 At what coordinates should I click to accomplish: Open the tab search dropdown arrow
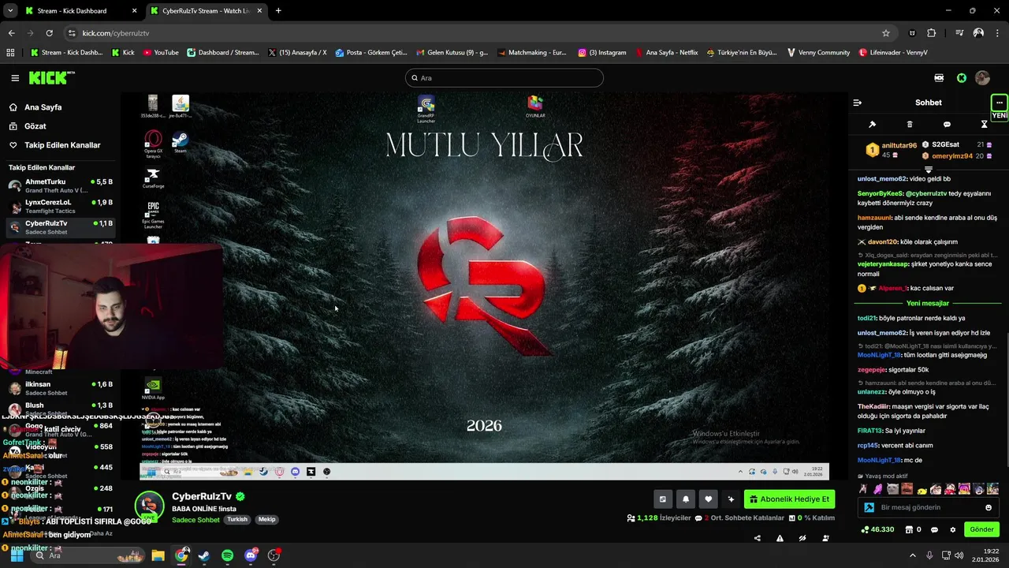click(x=10, y=11)
